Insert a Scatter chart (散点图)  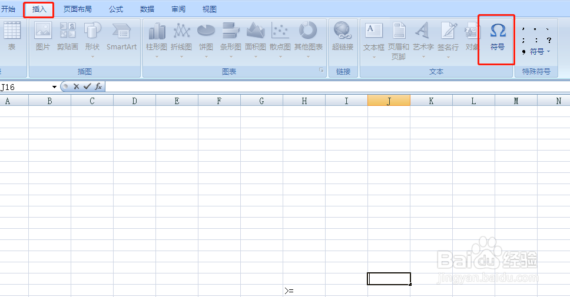(280, 36)
